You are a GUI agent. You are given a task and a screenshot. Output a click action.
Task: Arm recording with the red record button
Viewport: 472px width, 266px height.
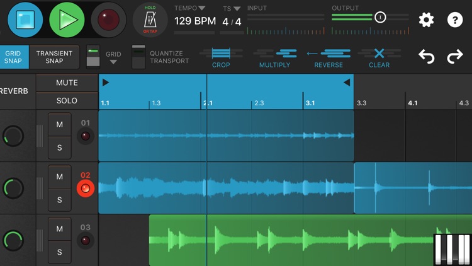(108, 20)
